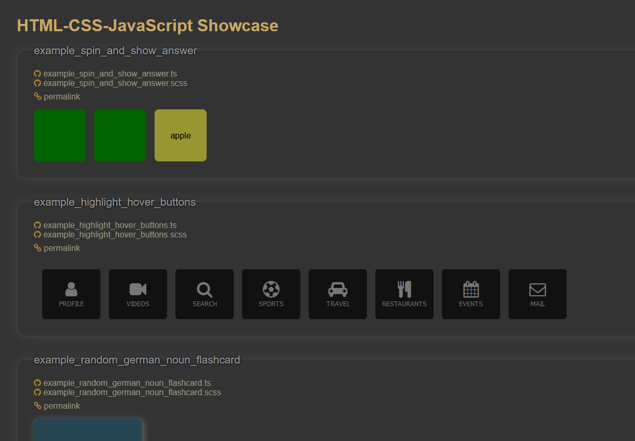The image size is (635, 441).
Task: Click the Events calendar icon
Action: click(471, 288)
